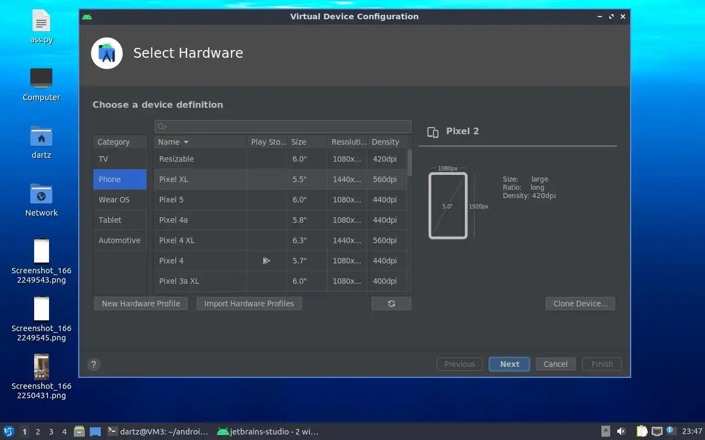
Task: Select the Phone category
Action: (120, 179)
